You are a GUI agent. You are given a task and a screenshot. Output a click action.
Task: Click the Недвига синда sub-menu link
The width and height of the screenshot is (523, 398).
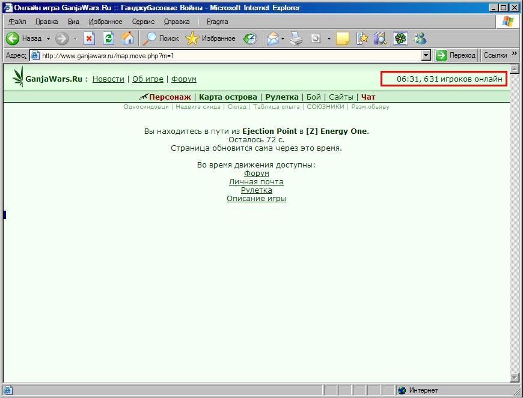pos(198,107)
